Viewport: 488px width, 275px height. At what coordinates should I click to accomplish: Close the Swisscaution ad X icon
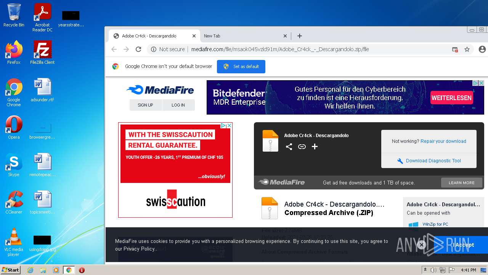229,126
